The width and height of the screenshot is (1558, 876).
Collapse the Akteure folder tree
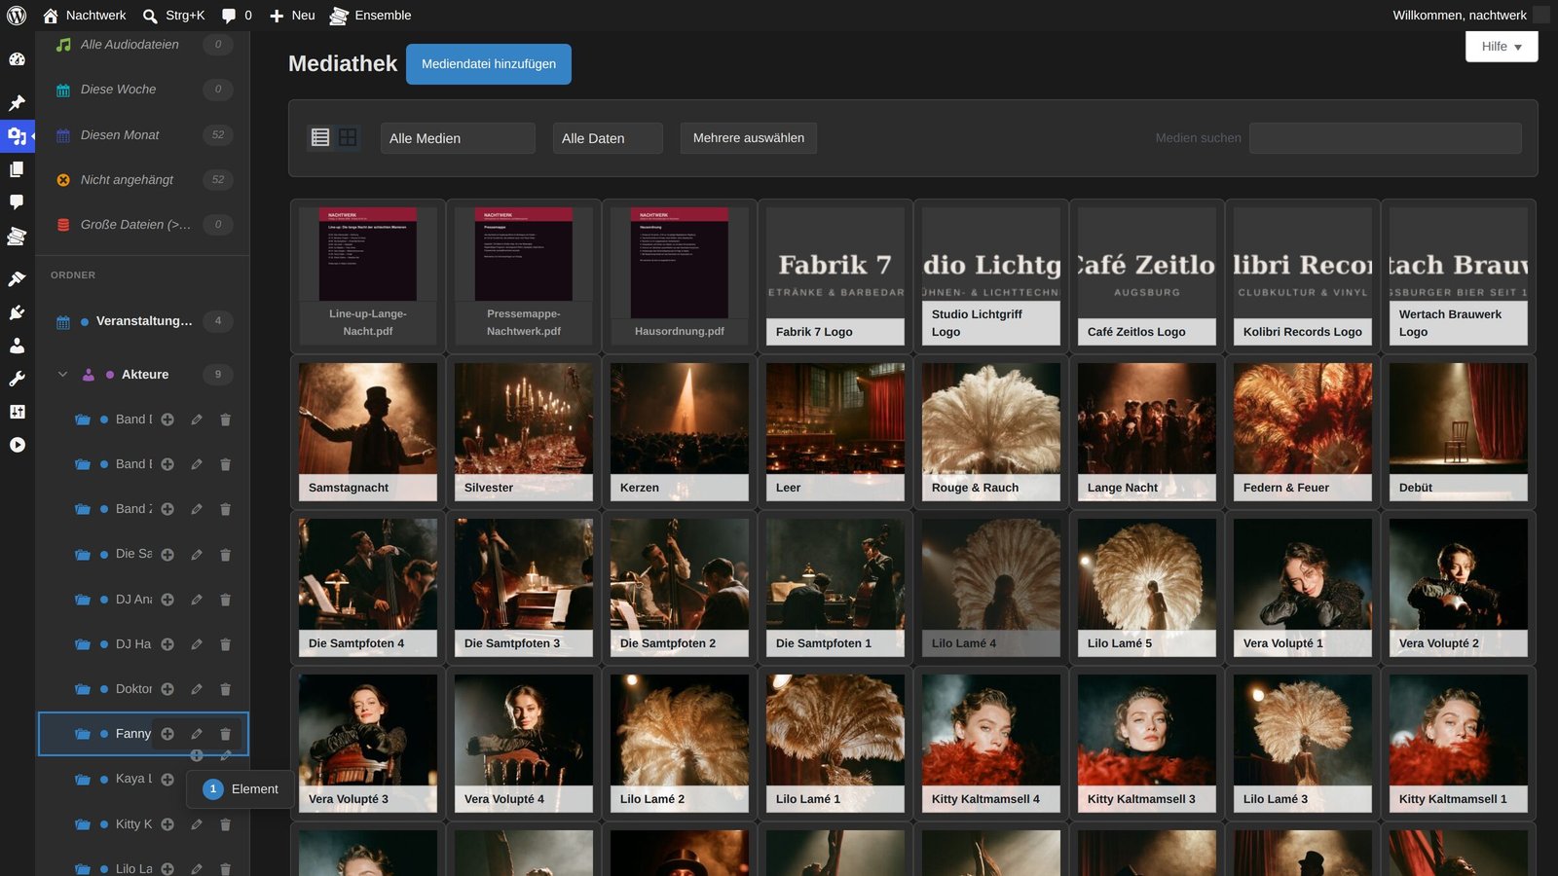click(x=63, y=375)
